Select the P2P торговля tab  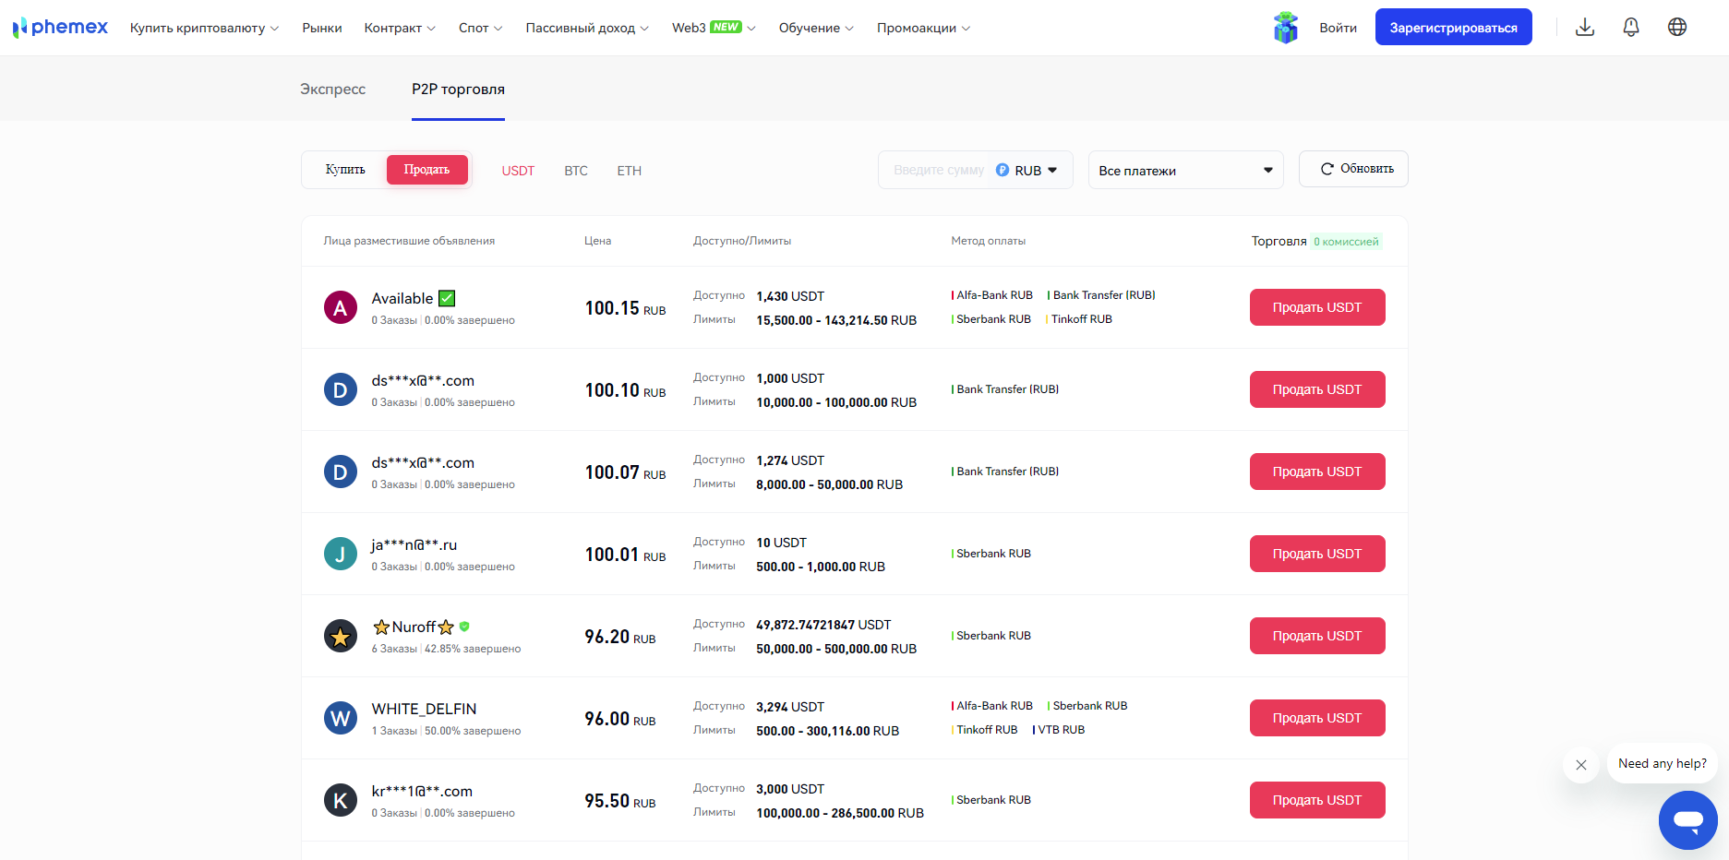pos(458,90)
